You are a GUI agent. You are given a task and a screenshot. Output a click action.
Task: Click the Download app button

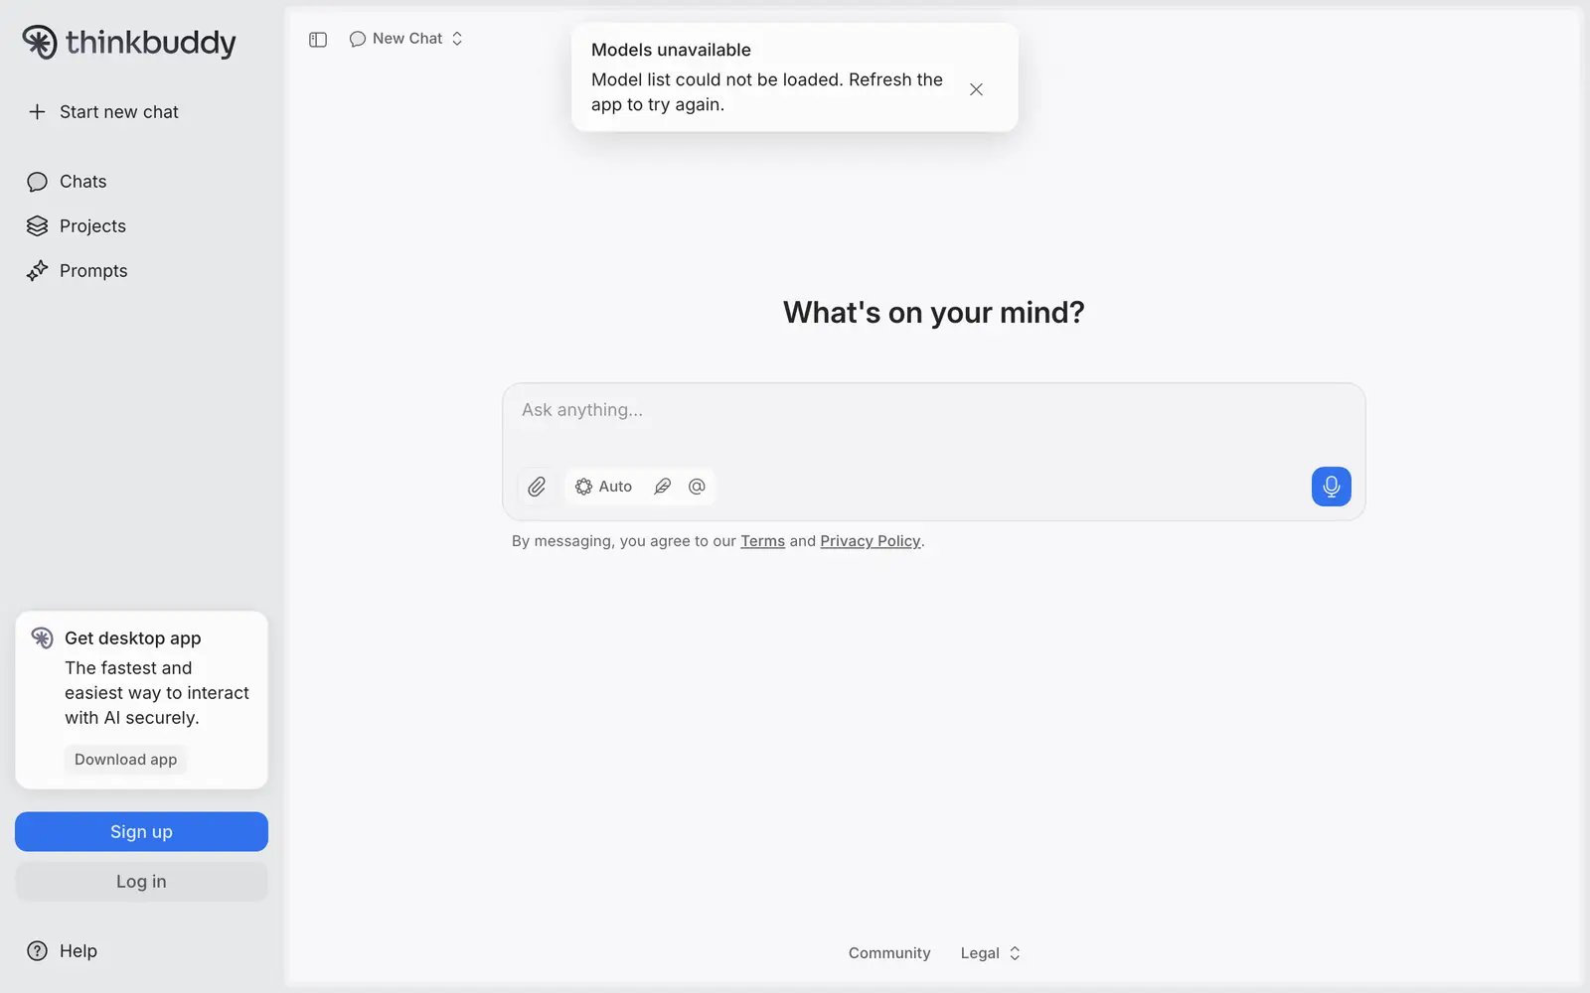tap(126, 760)
